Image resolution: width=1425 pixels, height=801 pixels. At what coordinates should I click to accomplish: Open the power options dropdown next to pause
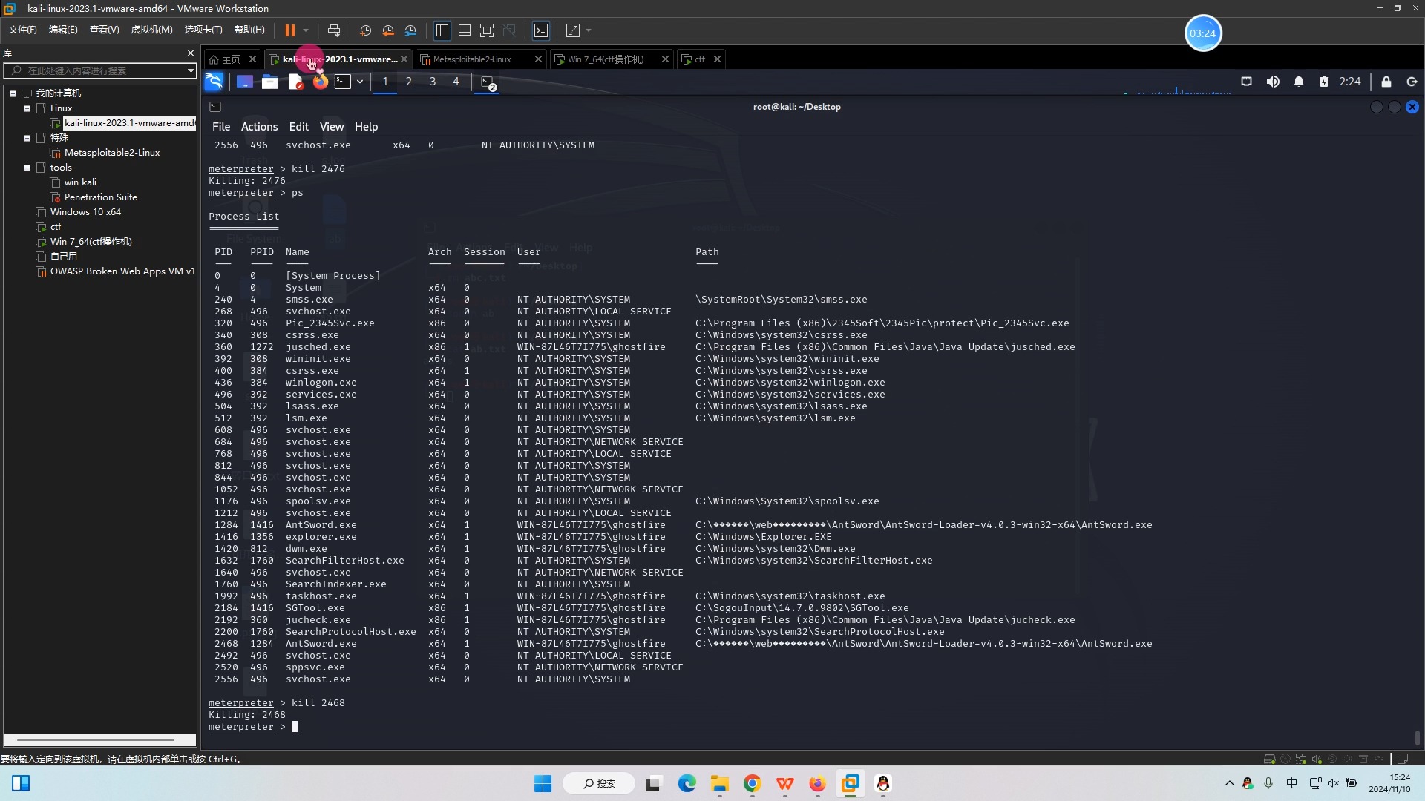(x=306, y=30)
